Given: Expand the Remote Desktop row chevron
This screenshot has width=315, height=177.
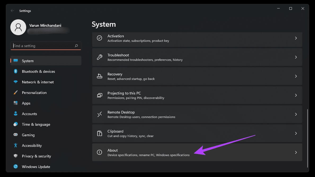Looking at the screenshot, I should 296,114.
